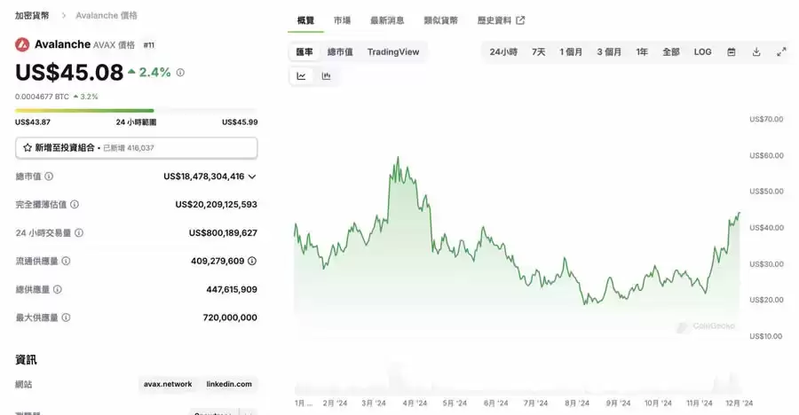Open the 歷史資料 tab

(494, 20)
